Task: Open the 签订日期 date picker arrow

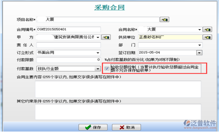Action: click(x=199, y=53)
